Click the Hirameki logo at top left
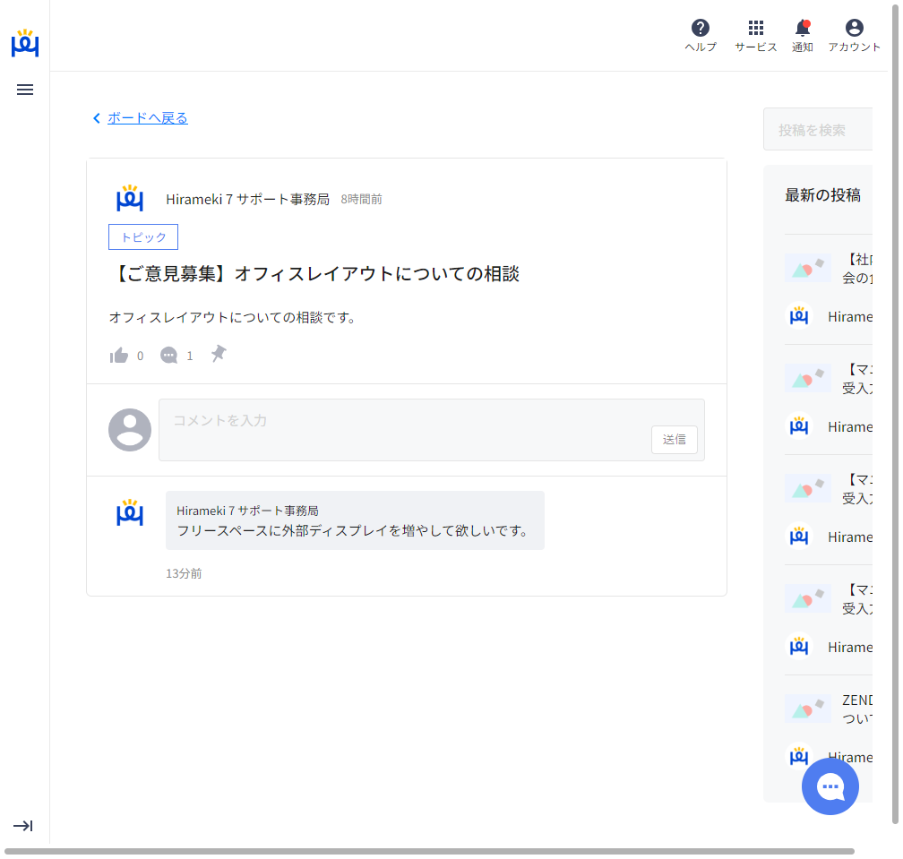Viewport: 903px width, 859px height. (25, 43)
